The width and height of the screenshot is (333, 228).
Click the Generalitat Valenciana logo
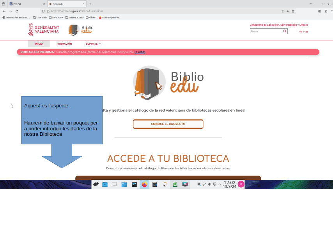click(44, 30)
